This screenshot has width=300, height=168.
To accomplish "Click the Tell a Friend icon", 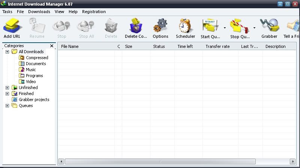I will point(294,25).
